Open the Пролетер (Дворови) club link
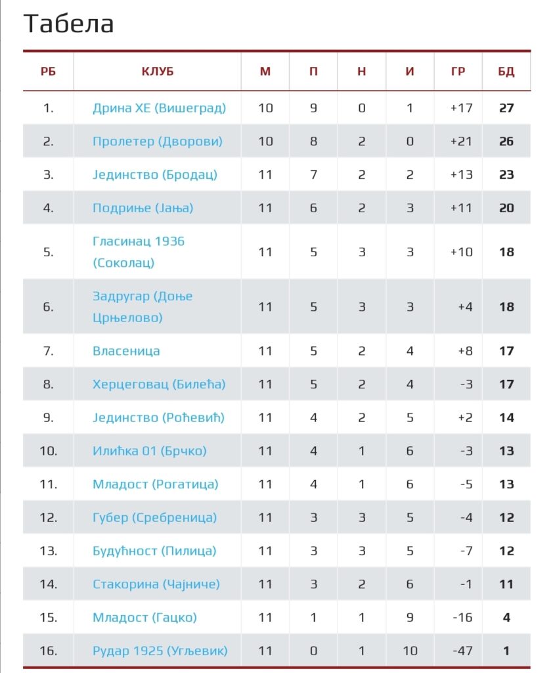 158,141
